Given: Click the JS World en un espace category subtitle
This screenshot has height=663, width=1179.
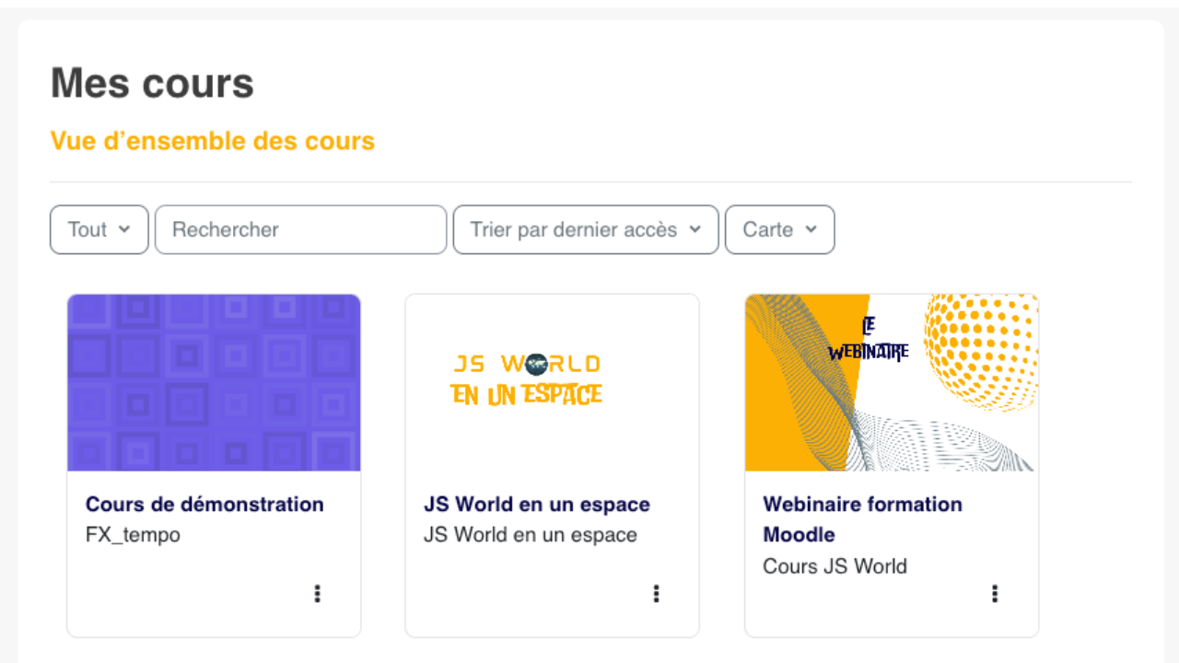Looking at the screenshot, I should click(531, 535).
